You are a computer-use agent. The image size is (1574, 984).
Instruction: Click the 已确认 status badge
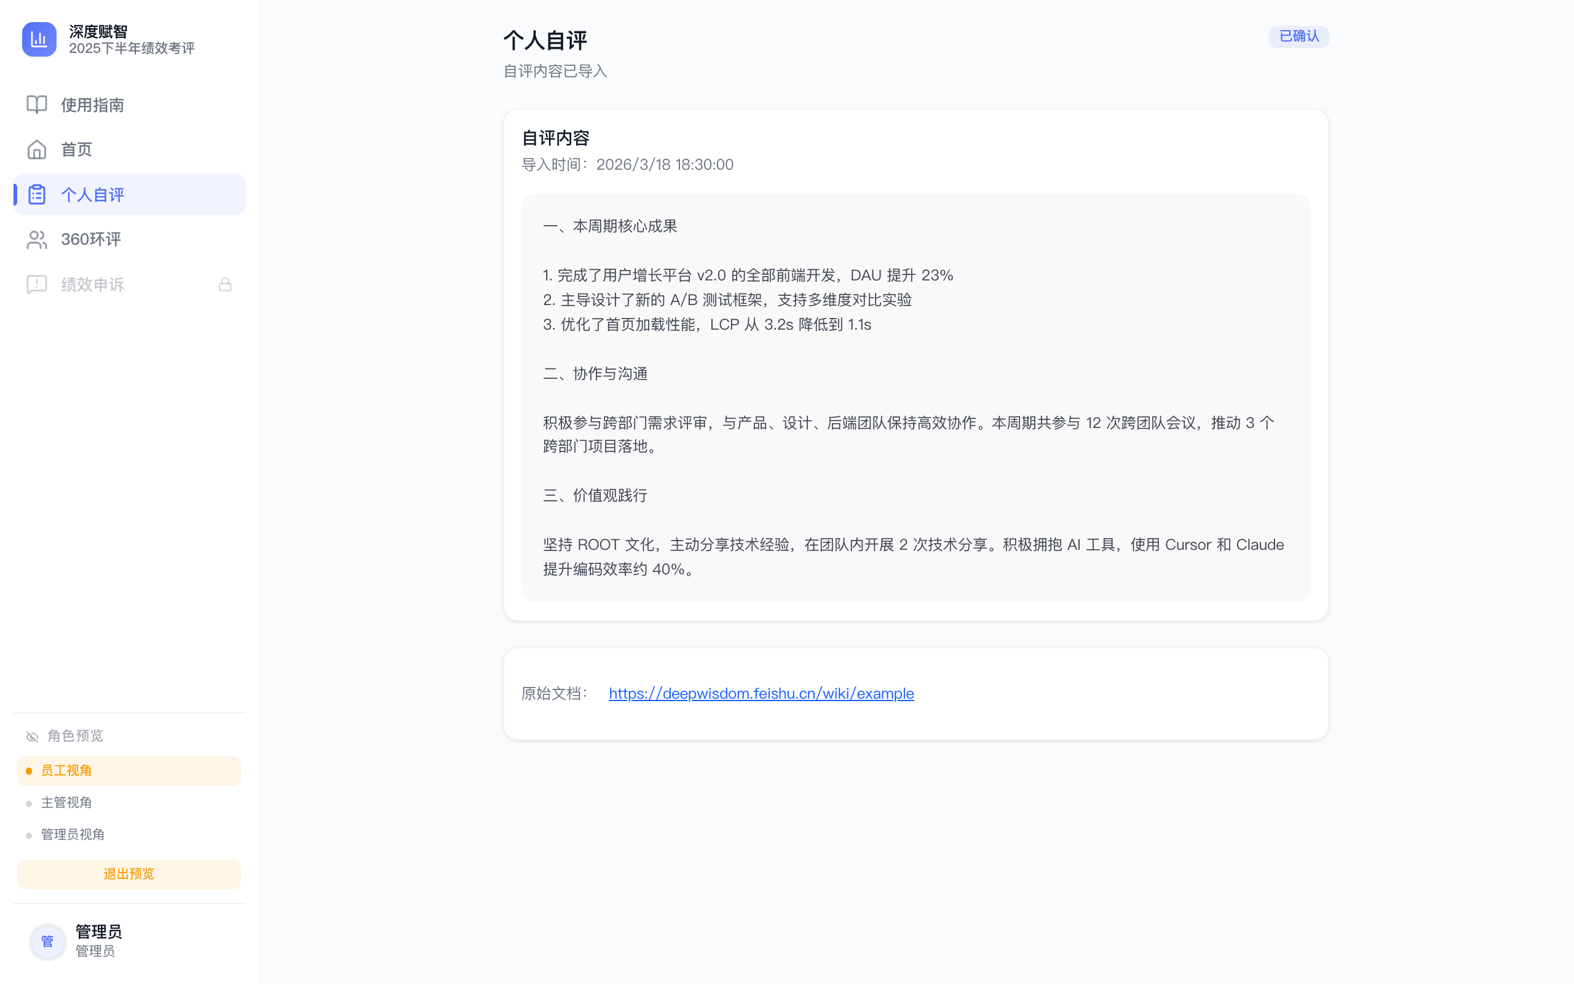click(x=1299, y=36)
